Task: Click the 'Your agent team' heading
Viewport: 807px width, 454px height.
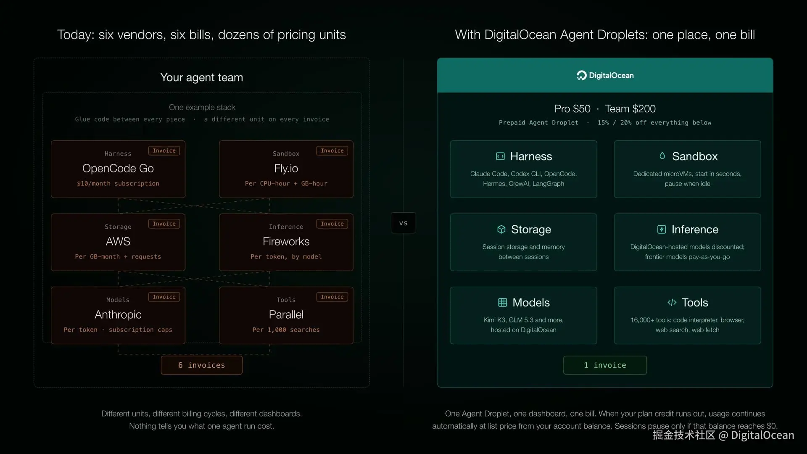Action: point(202,78)
